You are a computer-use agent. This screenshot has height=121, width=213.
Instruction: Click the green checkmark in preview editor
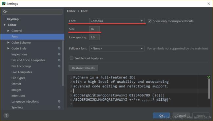[209, 77]
